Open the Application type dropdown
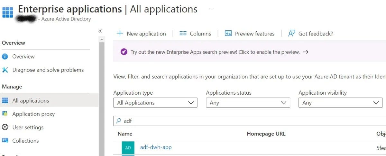This screenshot has height=156, width=386. coord(155,103)
